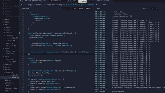Switch to the zed.dev — zsh terminal tab
The height and width of the screenshot is (93, 165).
103,1
